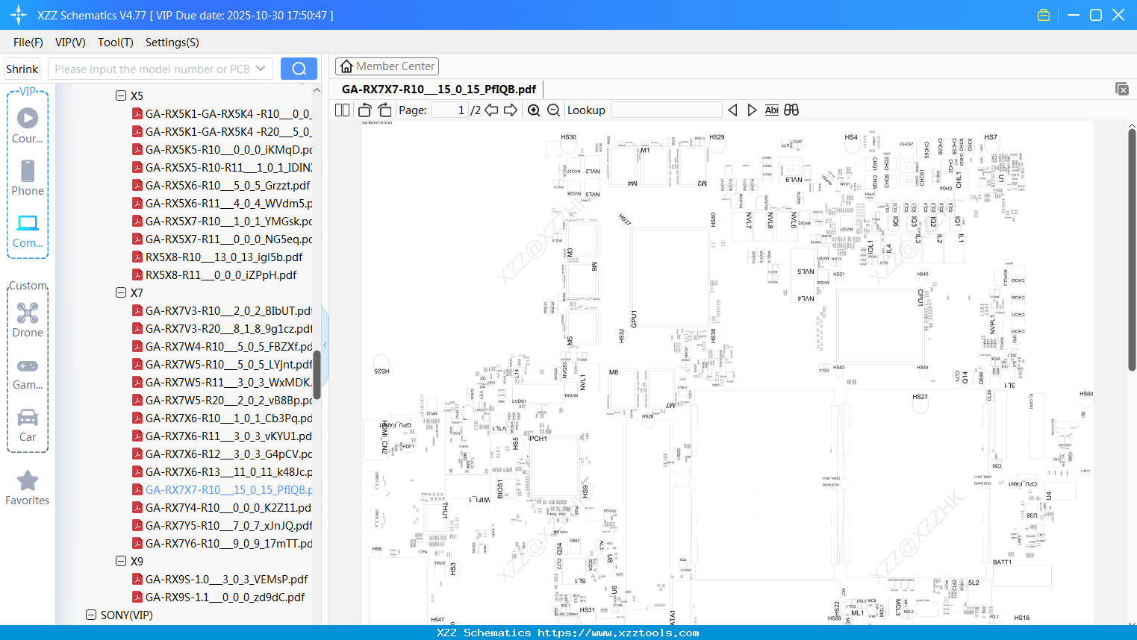Click the XZZ logo in title bar
Screen dimensions: 1137x640
click(x=19, y=15)
